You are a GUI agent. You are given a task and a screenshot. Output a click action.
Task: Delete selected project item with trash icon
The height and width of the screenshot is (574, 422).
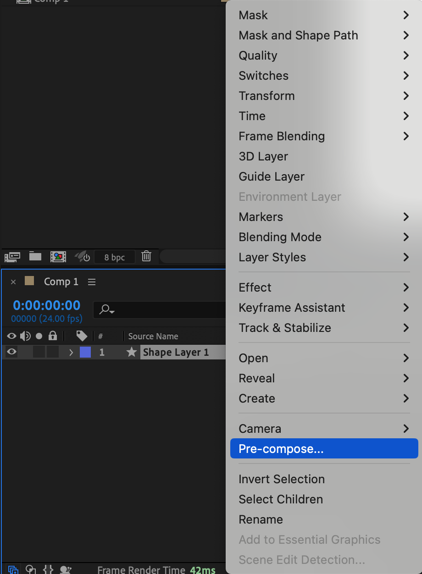(x=146, y=257)
